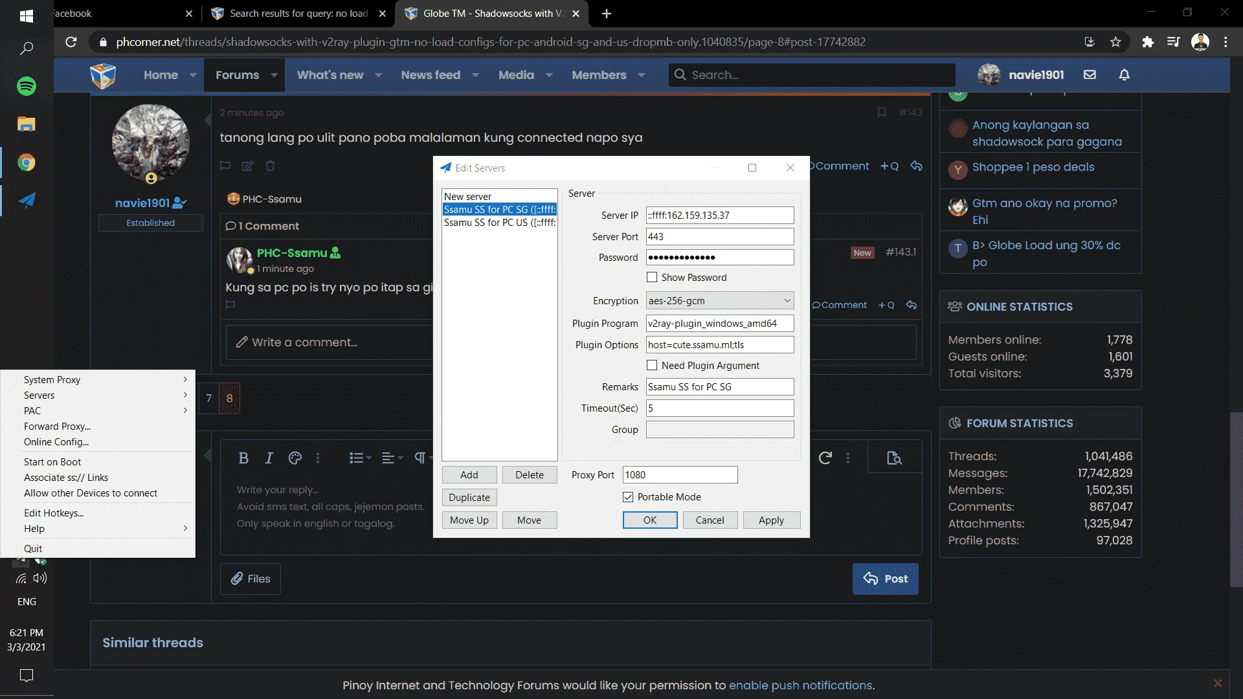
Task: Enable Need Plugin Argument checkbox
Action: [x=652, y=366]
